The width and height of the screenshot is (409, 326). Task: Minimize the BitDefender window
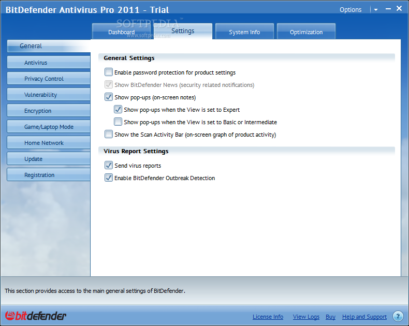[388, 9]
